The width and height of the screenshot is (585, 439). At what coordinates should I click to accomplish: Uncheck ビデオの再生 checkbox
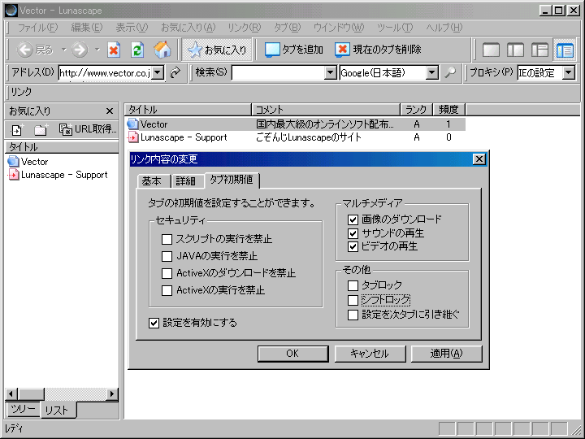pos(353,247)
